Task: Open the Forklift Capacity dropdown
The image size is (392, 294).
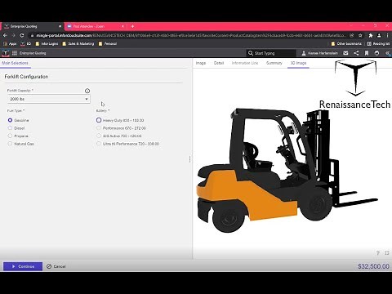Action: (49, 99)
